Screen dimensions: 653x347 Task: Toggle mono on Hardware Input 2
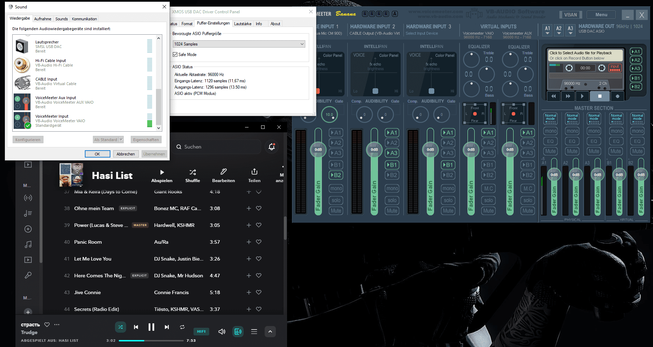tap(392, 188)
